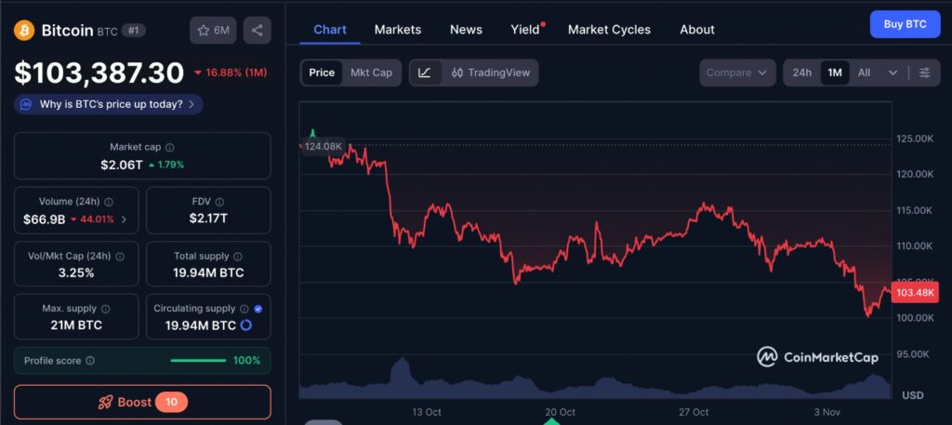Viewport: 952px width, 425px height.
Task: Click the Profile score progress bar
Action: click(199, 361)
